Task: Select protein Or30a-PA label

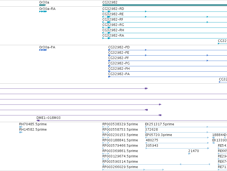Action: coord(47,47)
